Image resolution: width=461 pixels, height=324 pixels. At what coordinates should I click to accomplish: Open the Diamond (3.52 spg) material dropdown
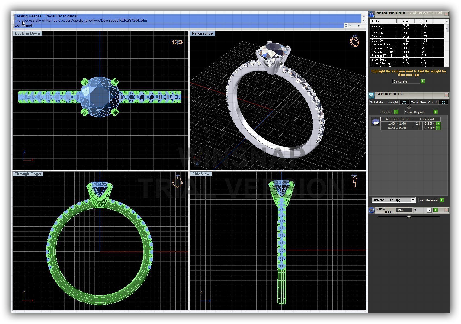click(x=413, y=200)
